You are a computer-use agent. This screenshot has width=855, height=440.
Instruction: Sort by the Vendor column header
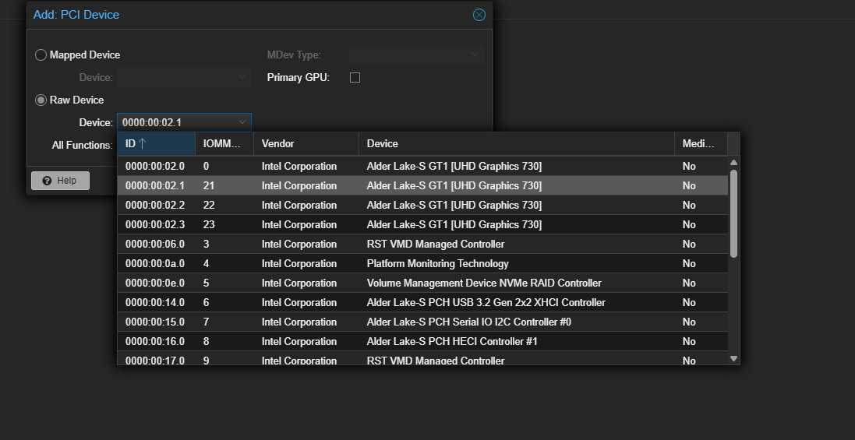[x=306, y=144]
